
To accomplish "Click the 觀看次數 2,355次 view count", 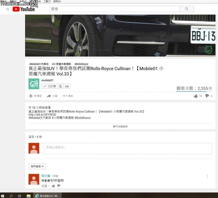I will pos(194,88).
